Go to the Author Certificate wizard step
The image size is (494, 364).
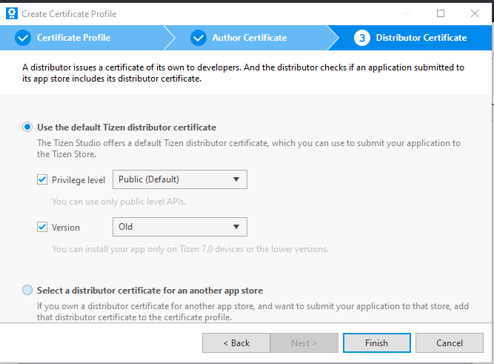pyautogui.click(x=249, y=38)
